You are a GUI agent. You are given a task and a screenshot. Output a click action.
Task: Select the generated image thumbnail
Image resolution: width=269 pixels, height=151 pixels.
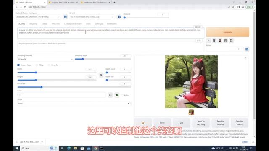[191, 112]
